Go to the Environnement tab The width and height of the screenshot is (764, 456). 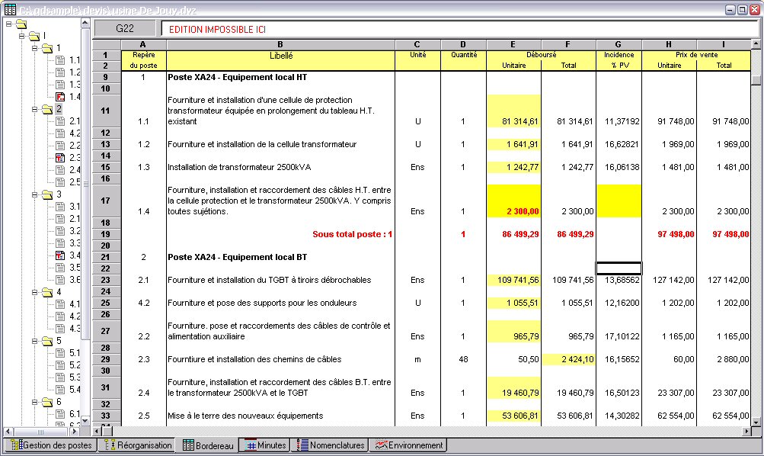pos(408,445)
